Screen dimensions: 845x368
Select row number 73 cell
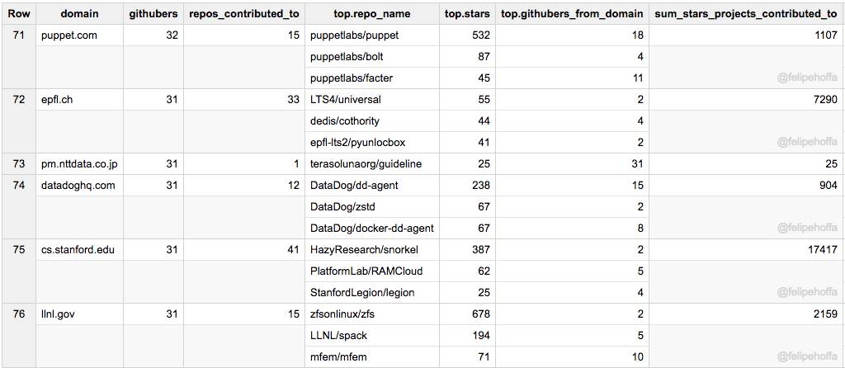[19, 164]
